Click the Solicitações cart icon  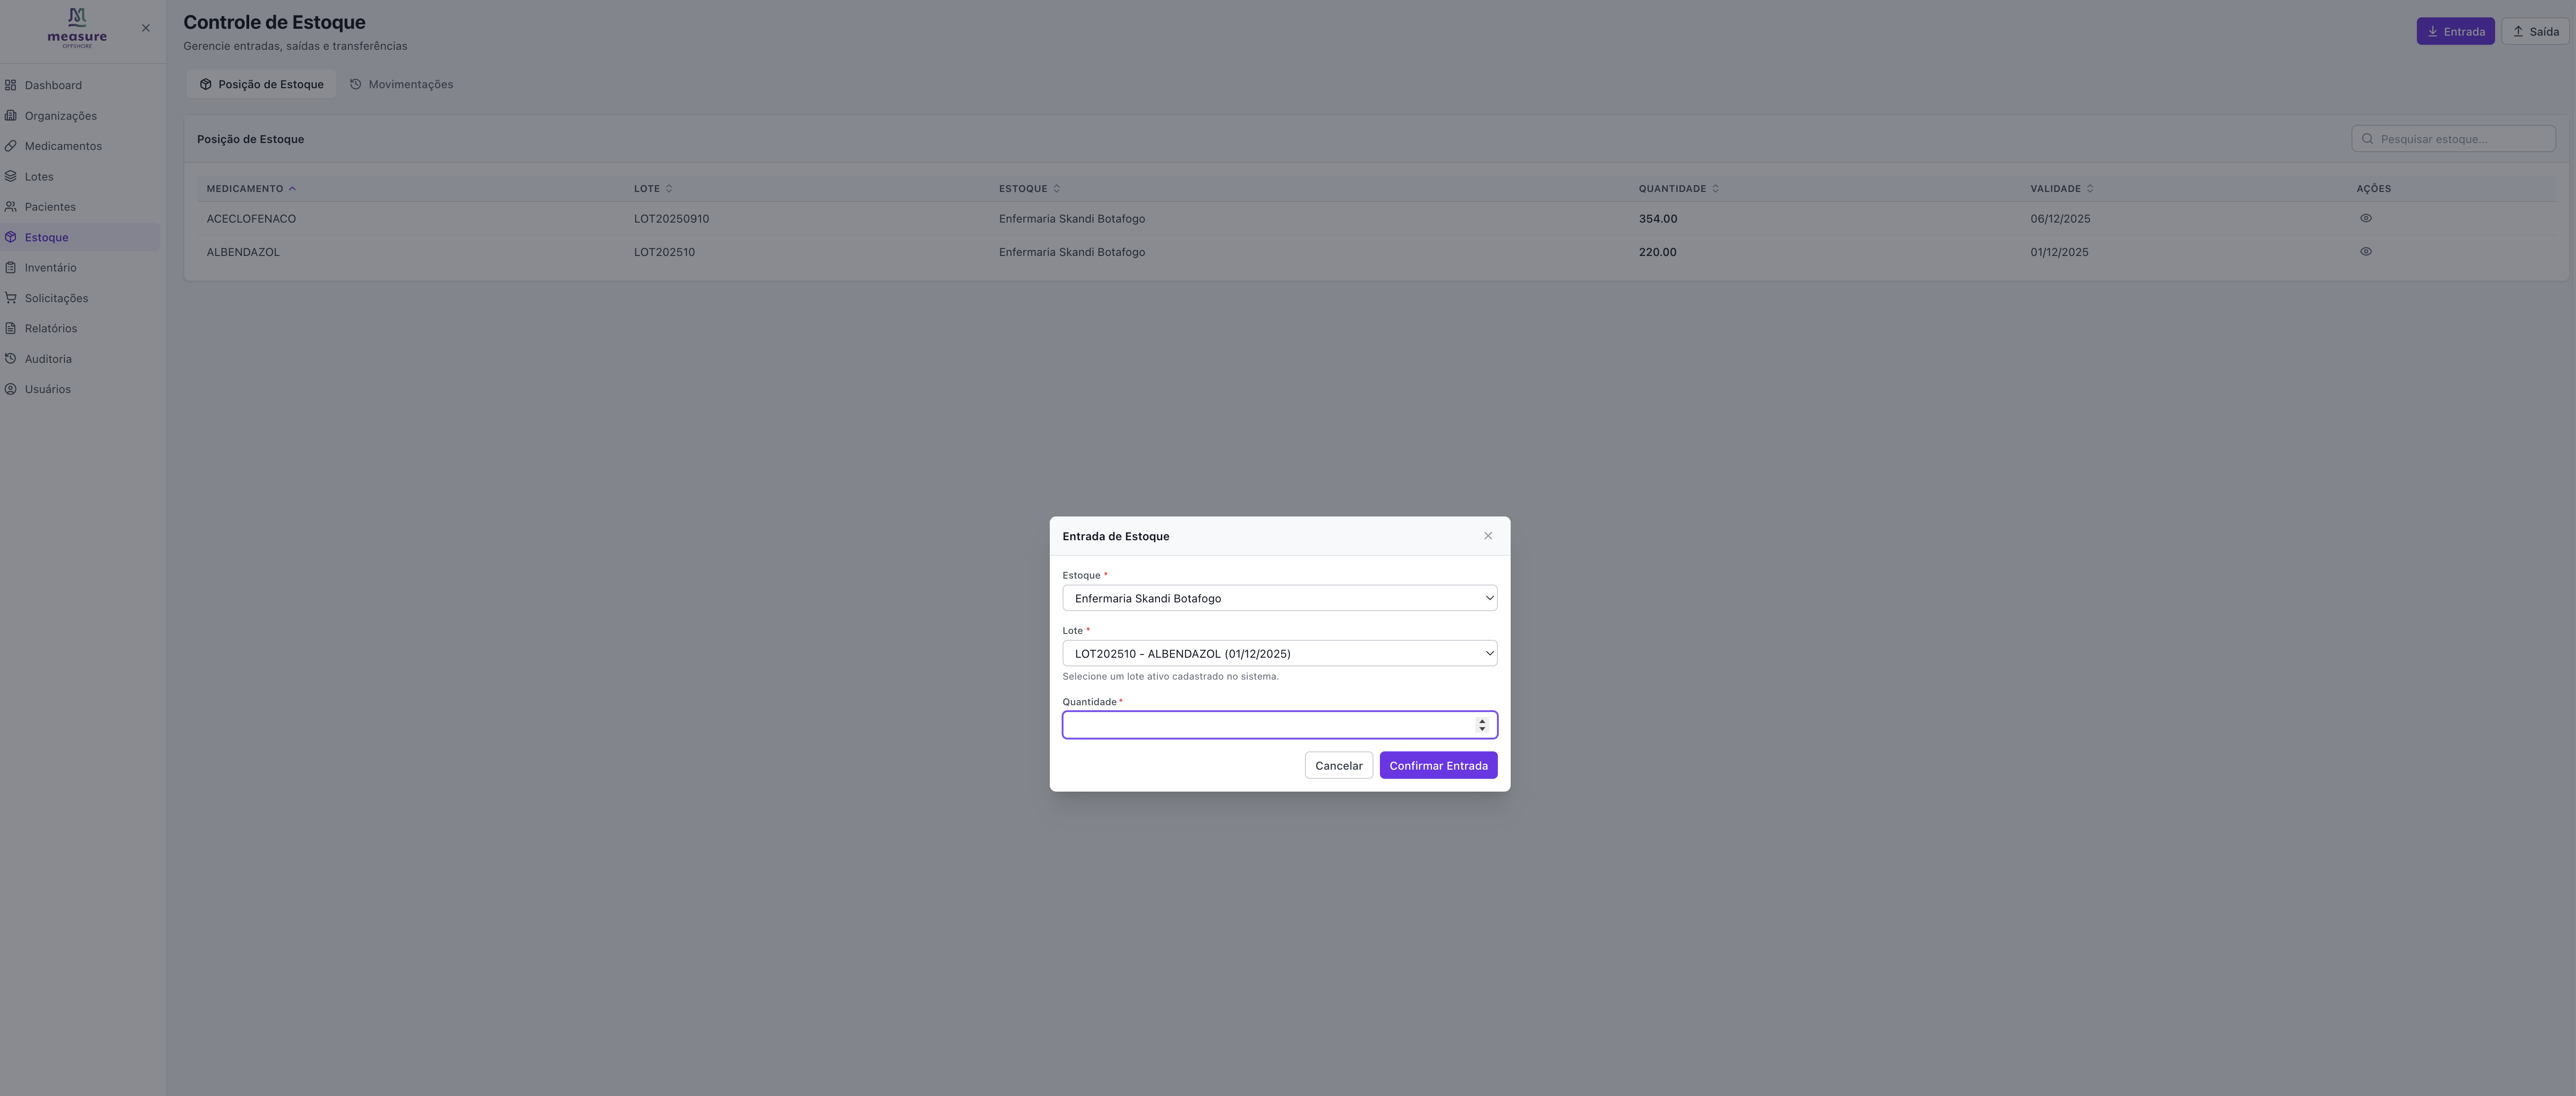pyautogui.click(x=11, y=298)
